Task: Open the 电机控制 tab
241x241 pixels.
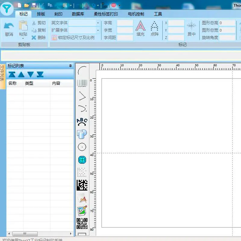Action: 136,14
